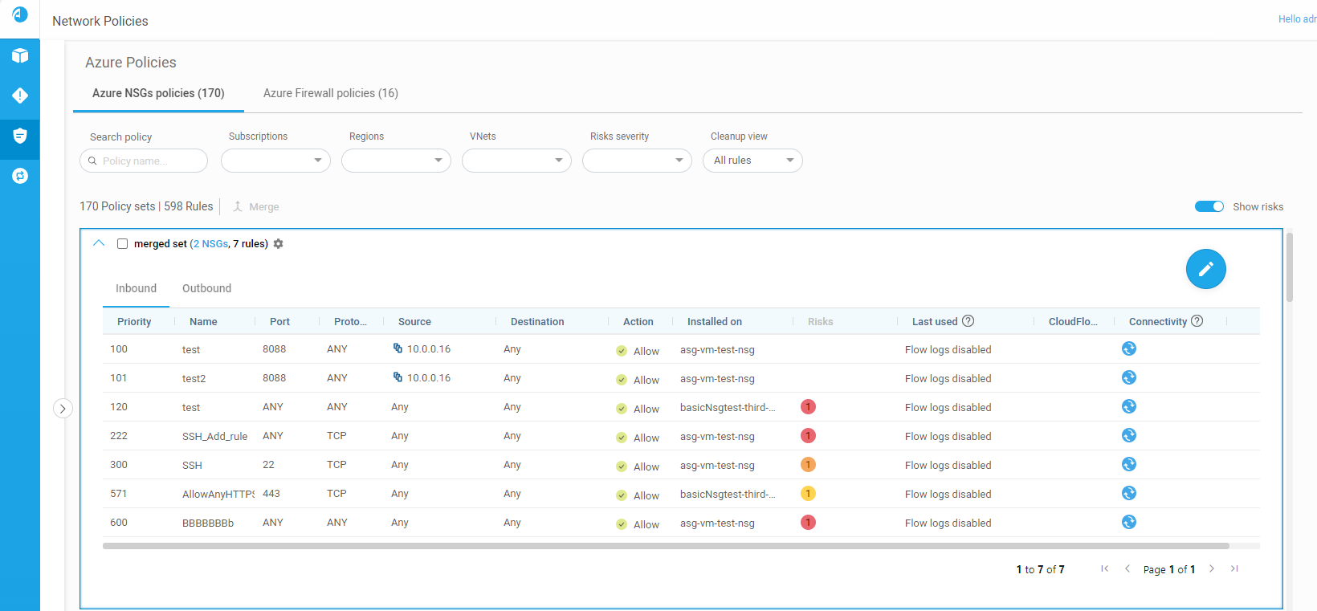Switch to Azure Firewall policies tab
1317x611 pixels.
(331, 93)
